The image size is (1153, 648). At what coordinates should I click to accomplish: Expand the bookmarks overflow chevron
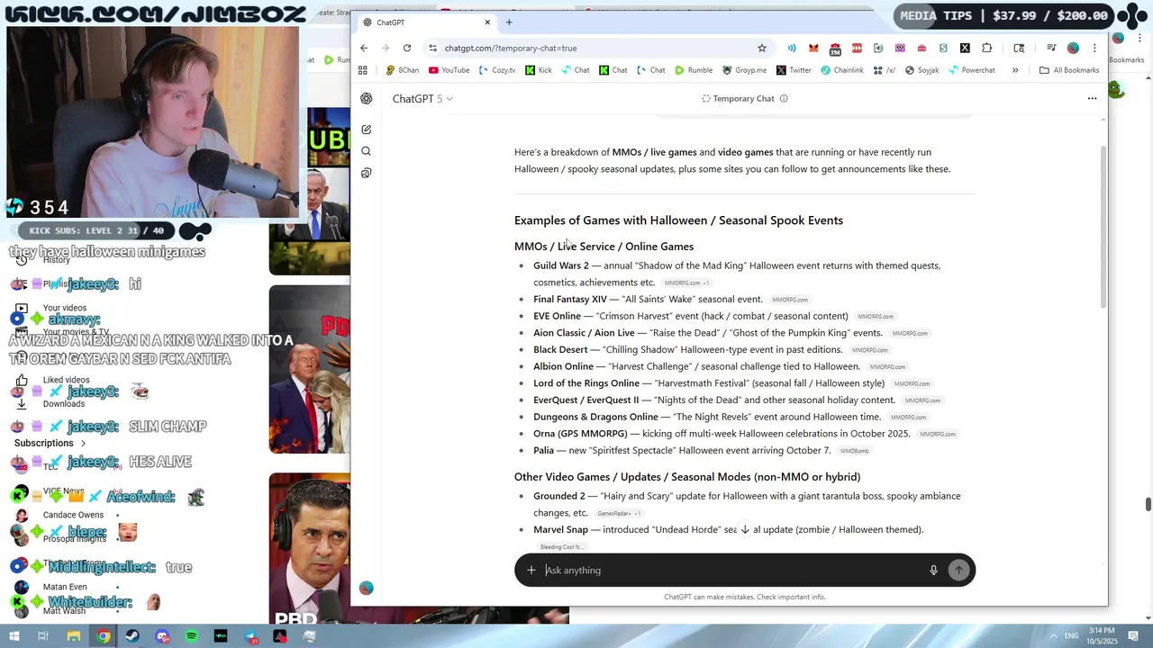tap(1015, 70)
